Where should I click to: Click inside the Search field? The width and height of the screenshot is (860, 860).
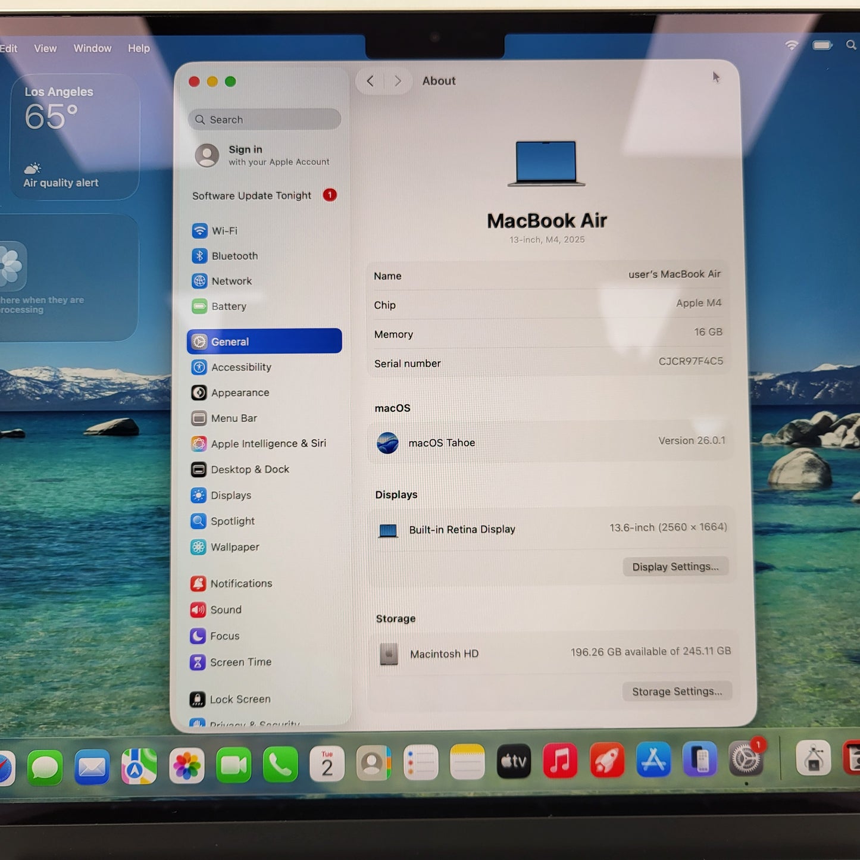point(264,120)
